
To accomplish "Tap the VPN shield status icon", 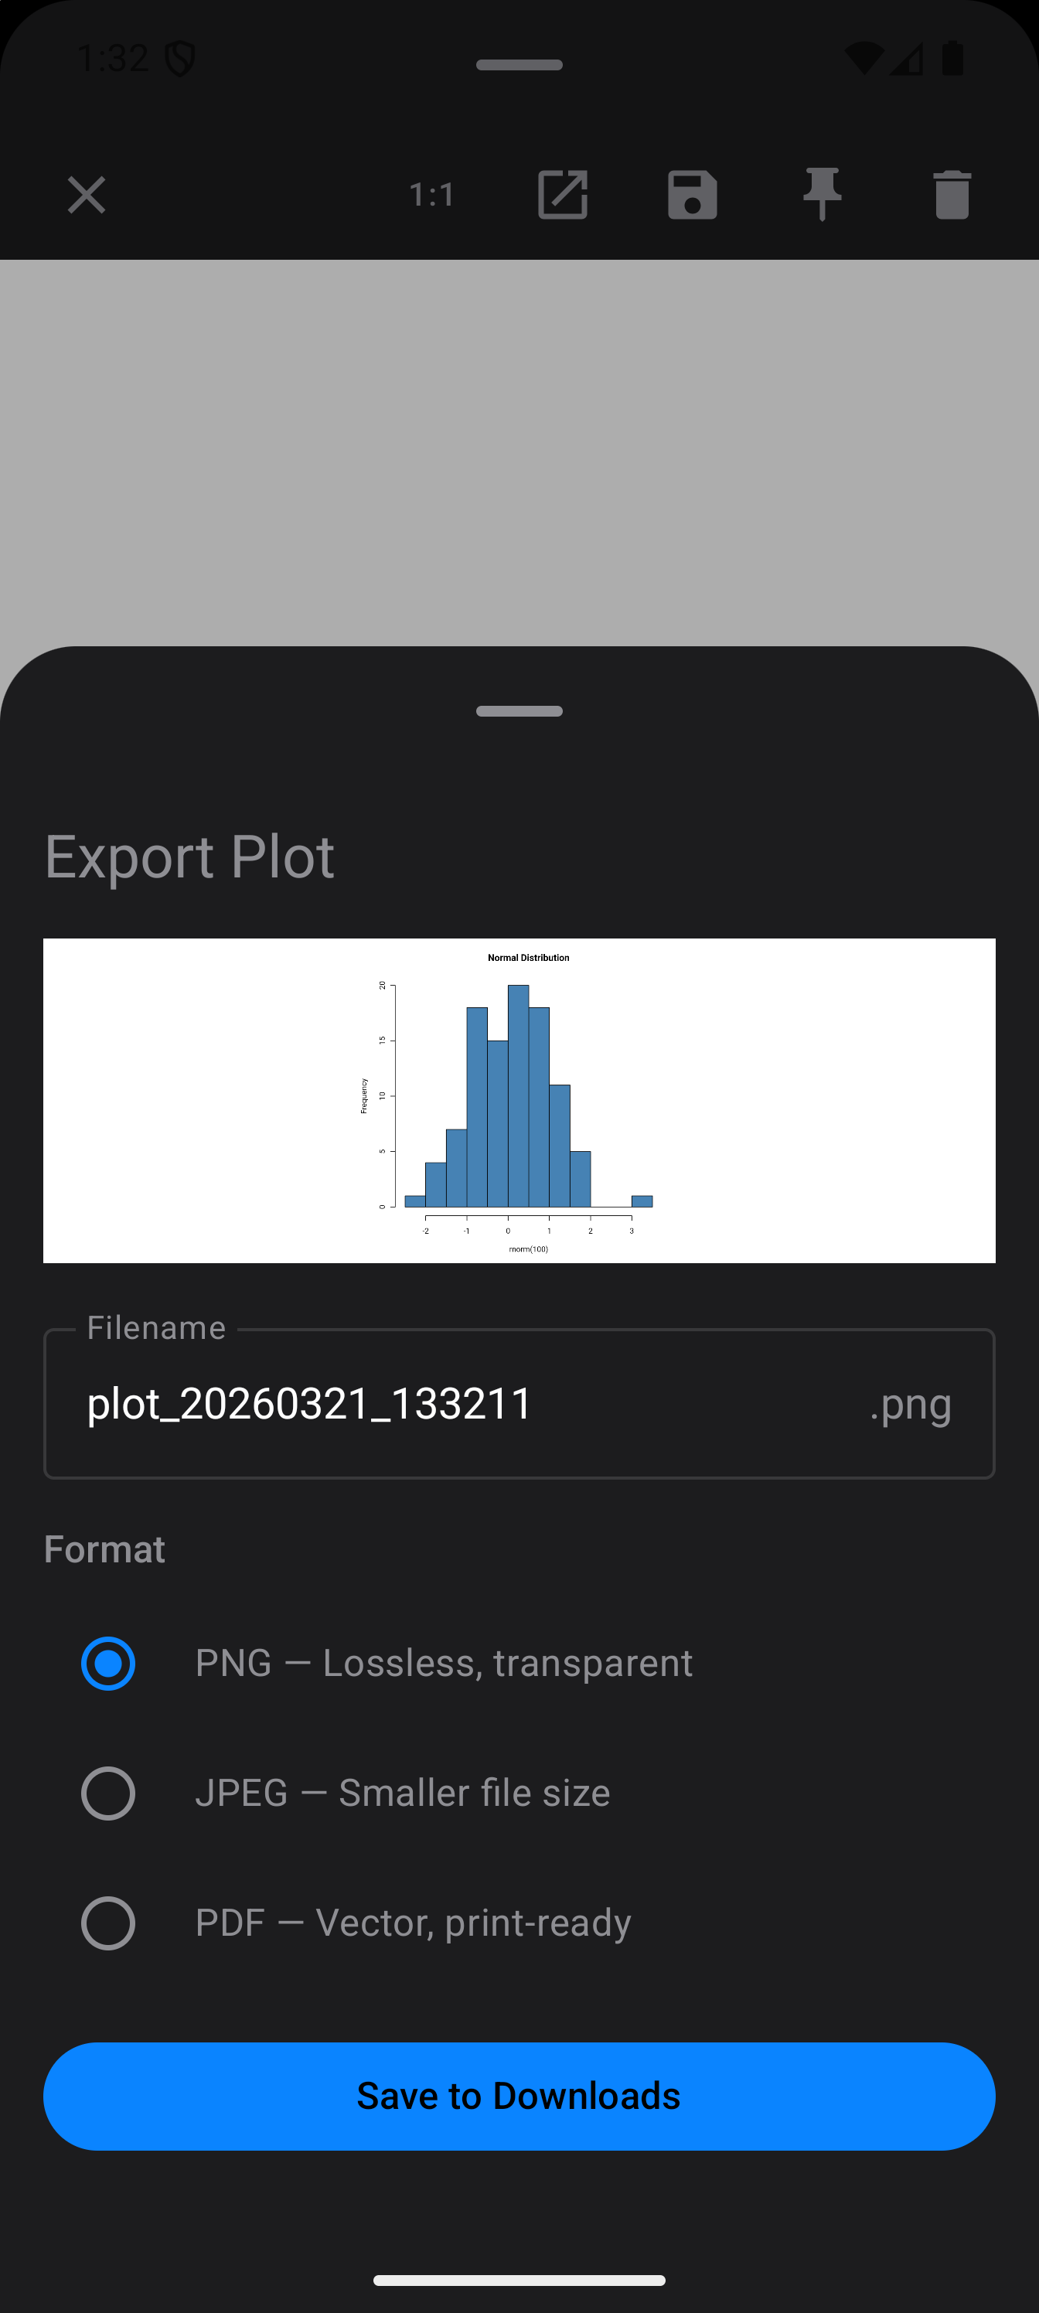I will point(180,60).
